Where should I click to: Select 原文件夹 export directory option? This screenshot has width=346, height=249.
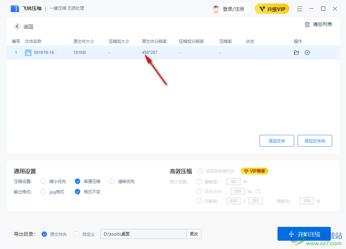point(44,234)
